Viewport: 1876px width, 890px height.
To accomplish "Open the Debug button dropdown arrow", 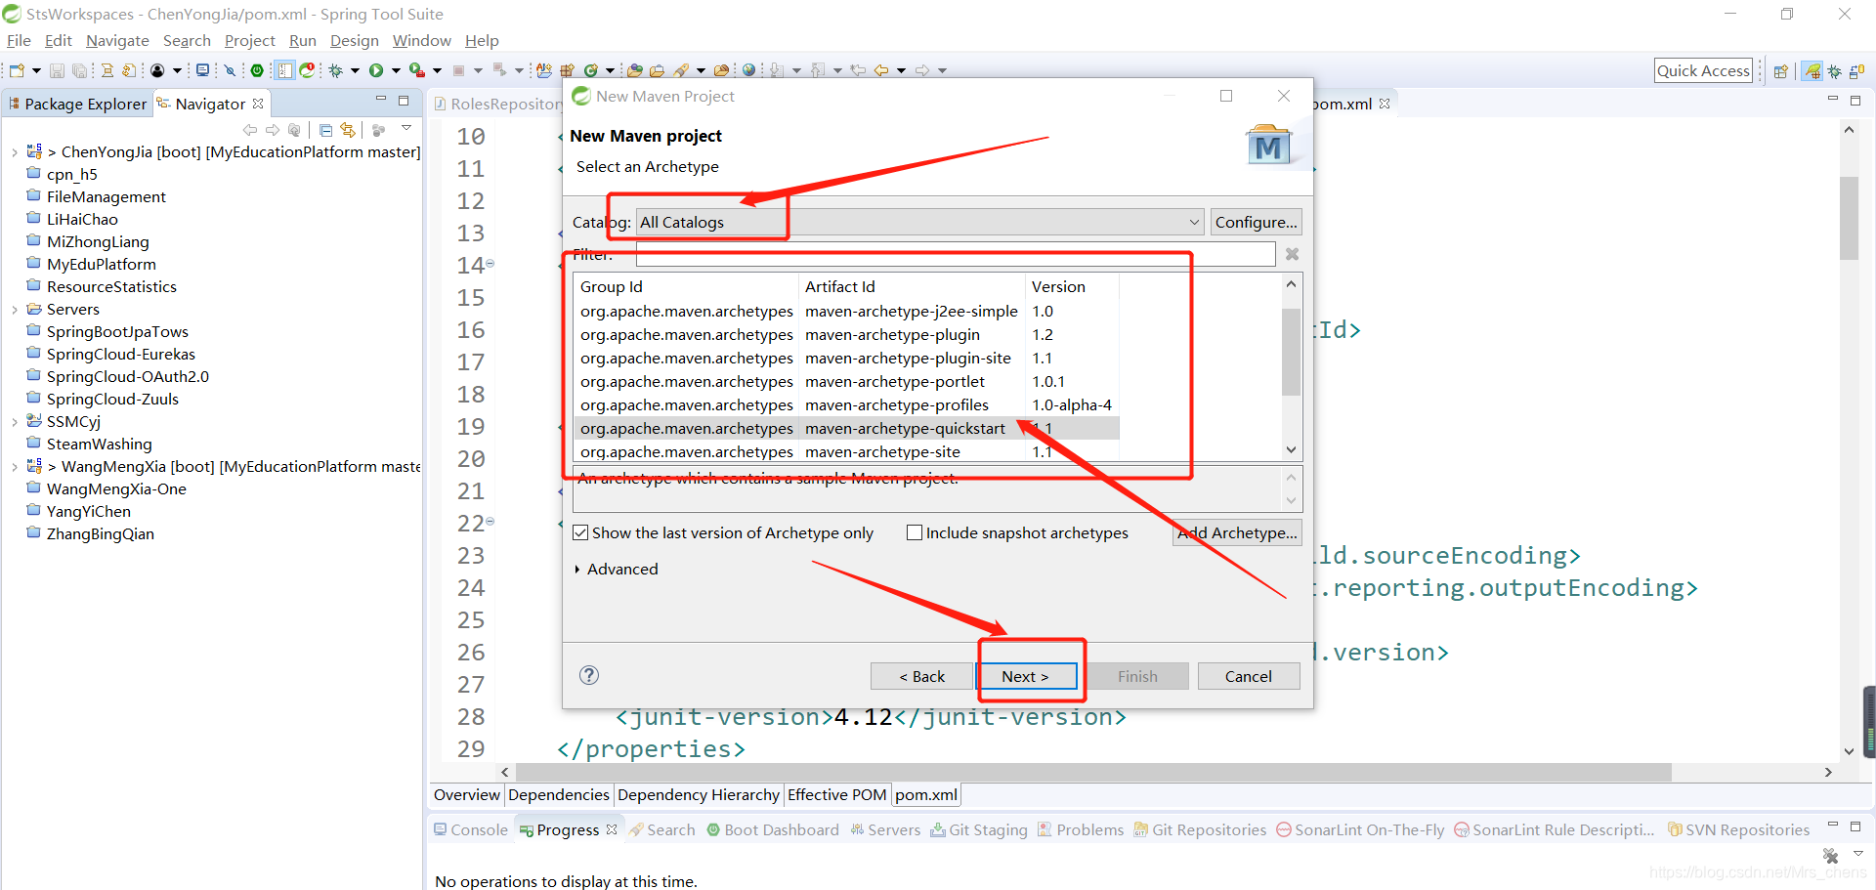I will pyautogui.click(x=355, y=70).
